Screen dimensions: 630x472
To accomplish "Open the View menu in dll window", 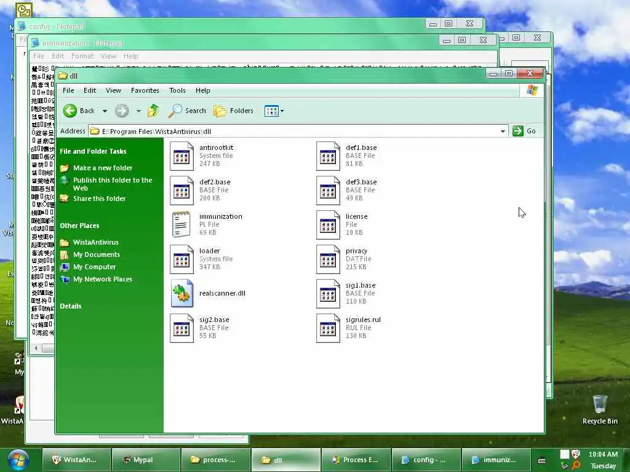I will (113, 90).
